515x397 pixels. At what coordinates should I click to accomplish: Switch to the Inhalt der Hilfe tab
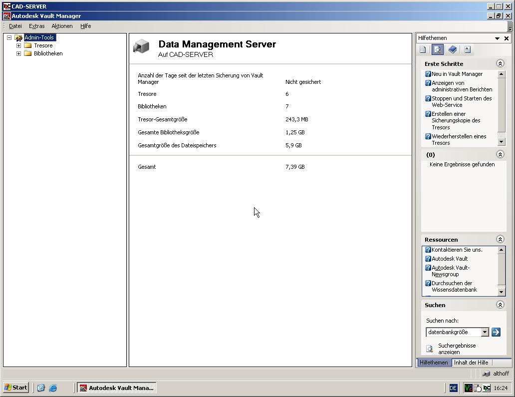coord(471,363)
